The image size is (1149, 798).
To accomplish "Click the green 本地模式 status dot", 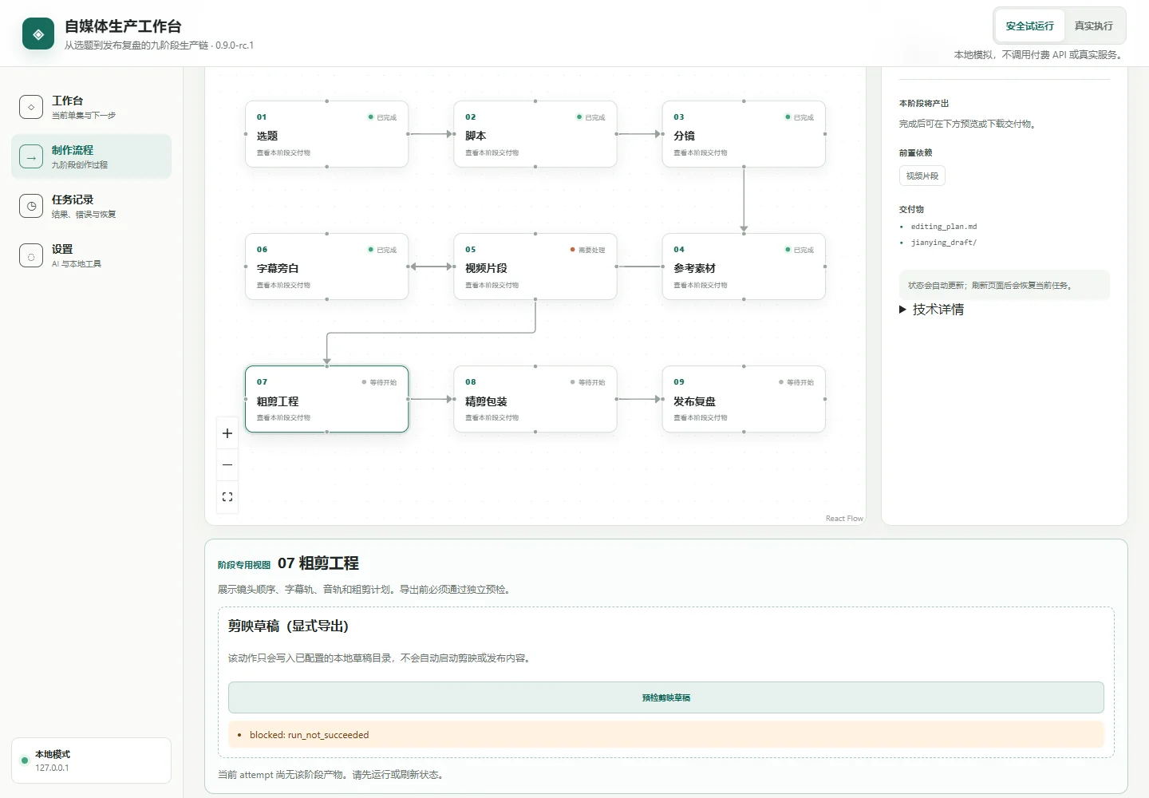I will click(x=25, y=760).
